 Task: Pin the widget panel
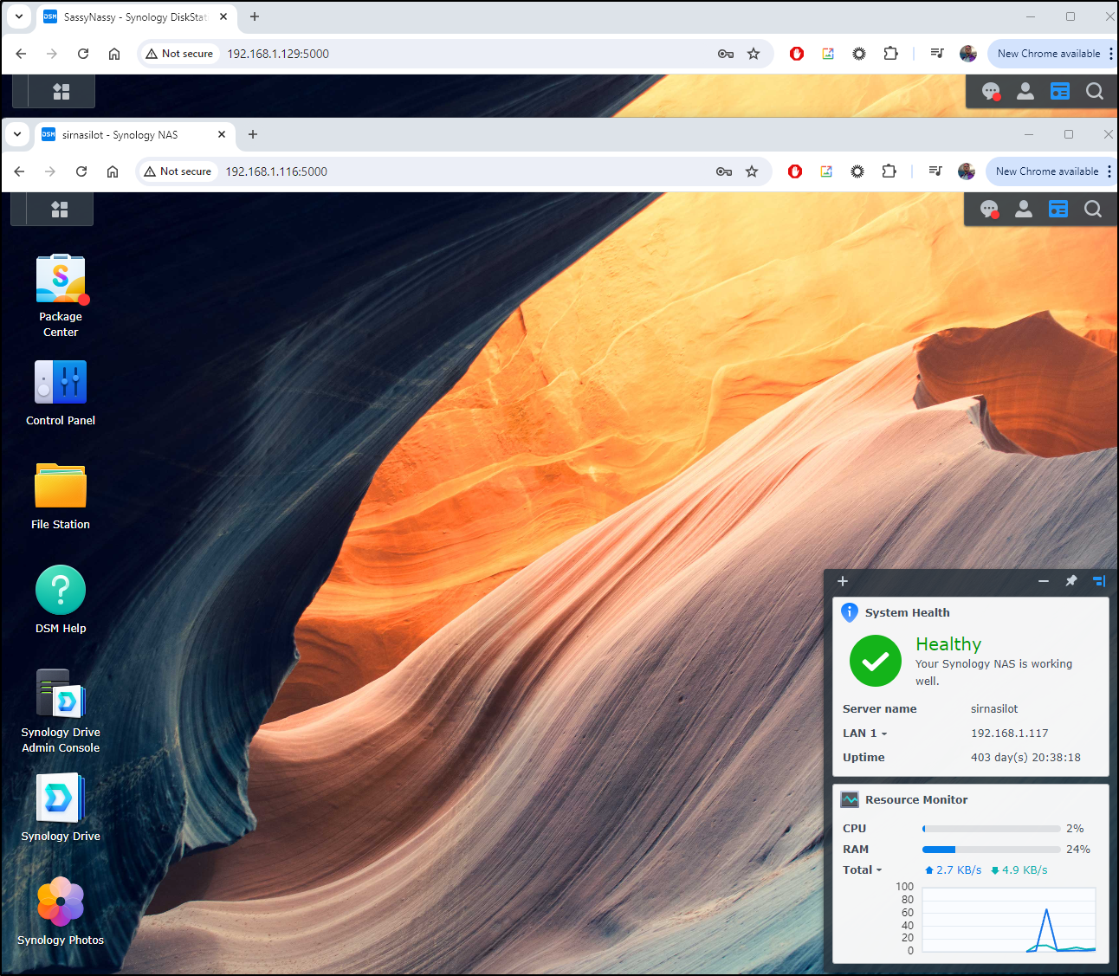1071,581
